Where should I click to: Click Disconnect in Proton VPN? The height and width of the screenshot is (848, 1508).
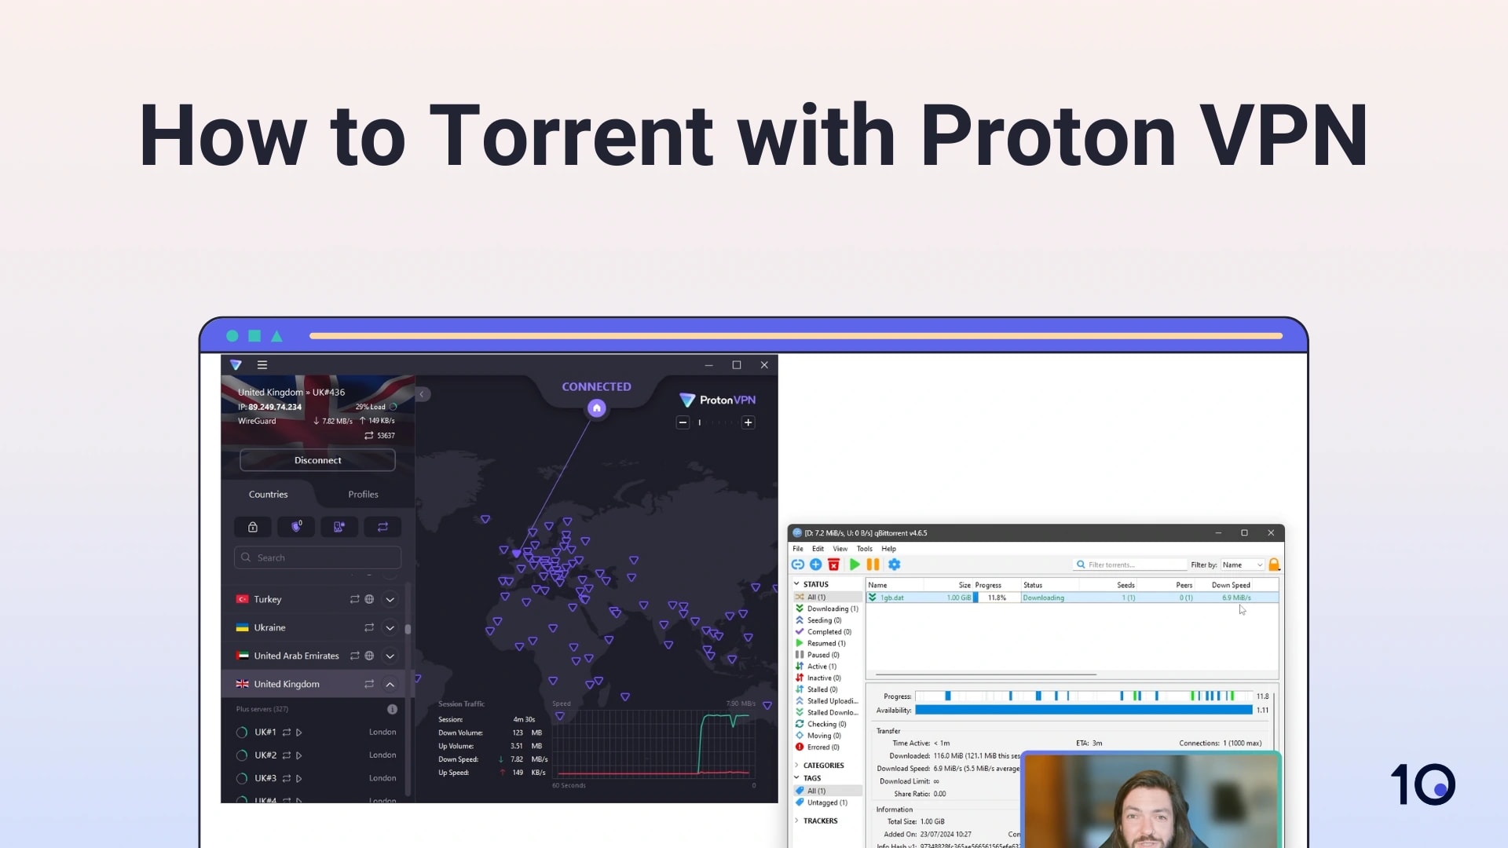(317, 460)
